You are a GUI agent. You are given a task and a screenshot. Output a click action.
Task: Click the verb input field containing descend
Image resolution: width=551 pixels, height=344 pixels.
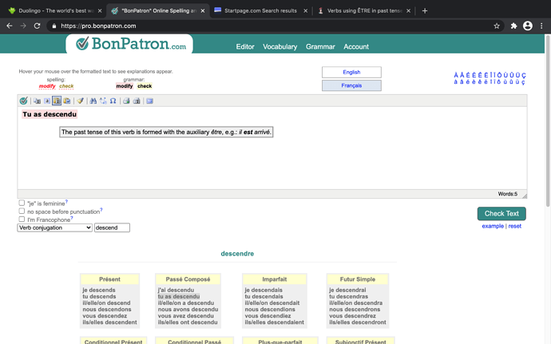coord(112,227)
